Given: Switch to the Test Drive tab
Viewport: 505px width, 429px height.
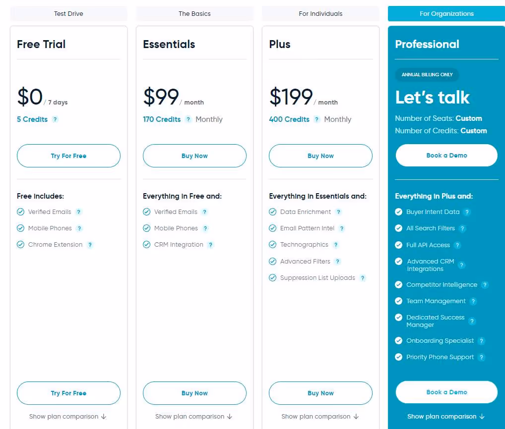Looking at the screenshot, I should 68,13.
